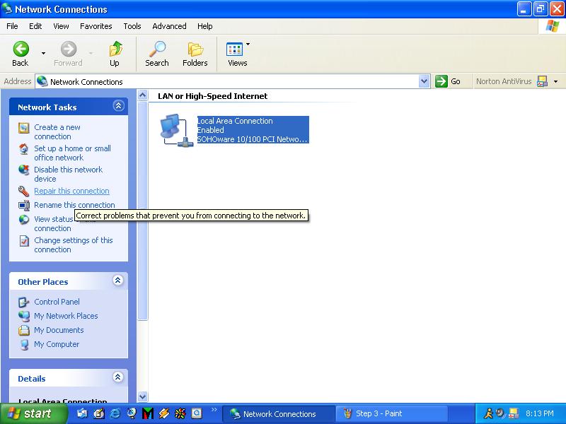This screenshot has height=424, width=566.
Task: Collapse the Details panel
Action: coord(117,377)
